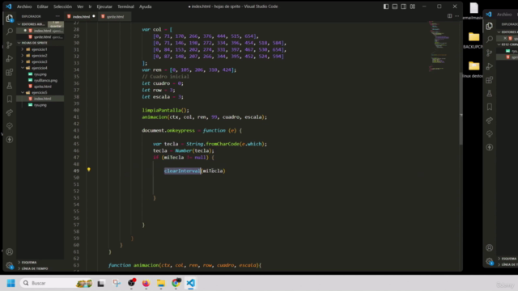The height and width of the screenshot is (291, 518).
Task: Open the Selección menu
Action: [x=62, y=6]
